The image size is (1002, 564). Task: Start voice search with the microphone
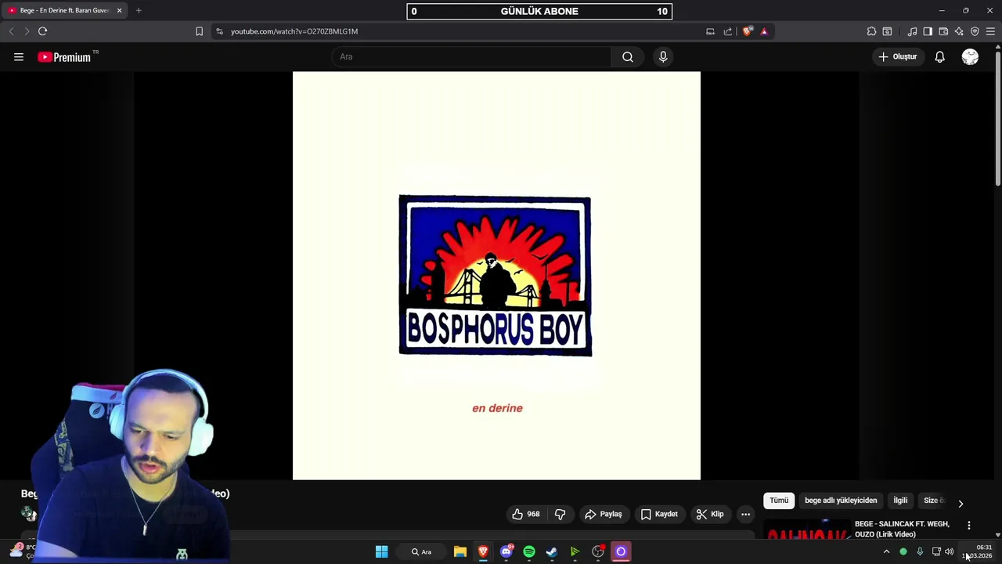663,56
